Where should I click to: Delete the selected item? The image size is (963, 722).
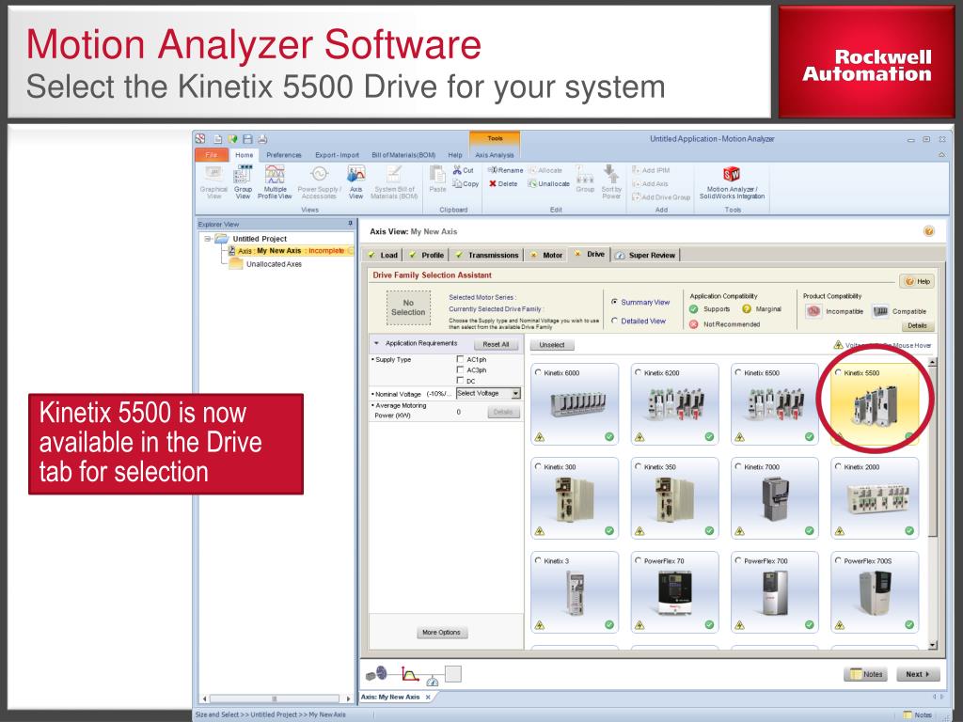503,183
